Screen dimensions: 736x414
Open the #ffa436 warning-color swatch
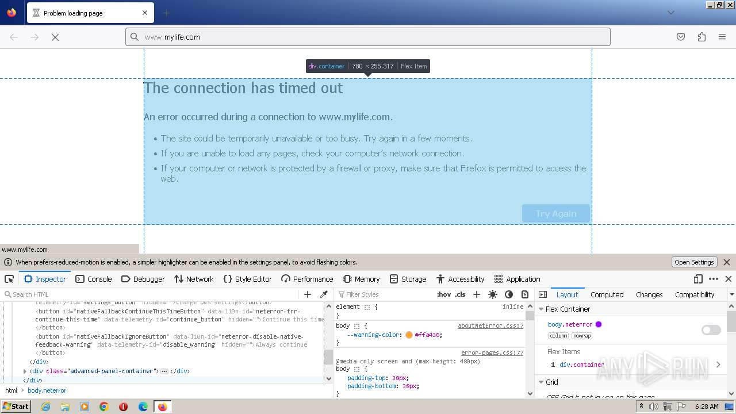pos(409,335)
